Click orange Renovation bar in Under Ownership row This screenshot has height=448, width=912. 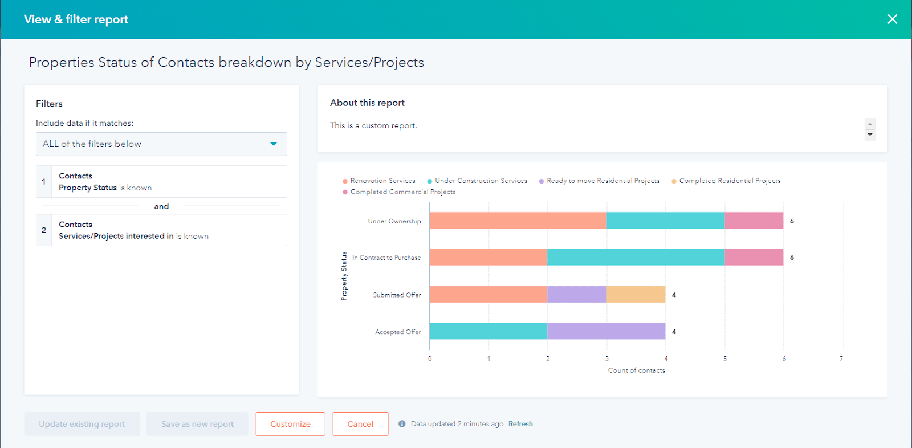point(518,221)
